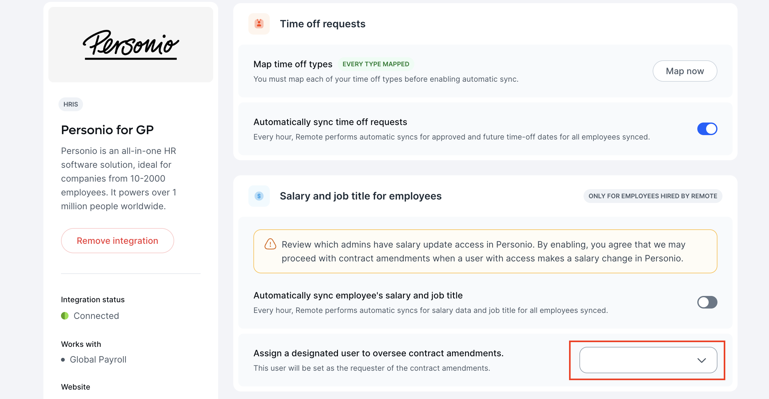This screenshot has width=769, height=399.
Task: Click the green Connected status indicator
Action: click(x=65, y=316)
